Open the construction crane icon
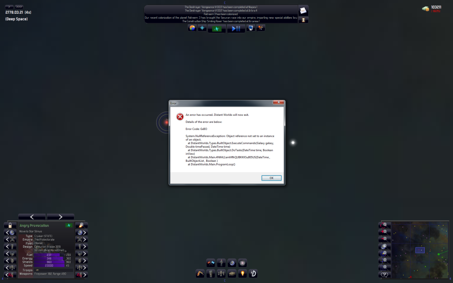 [x=200, y=273]
